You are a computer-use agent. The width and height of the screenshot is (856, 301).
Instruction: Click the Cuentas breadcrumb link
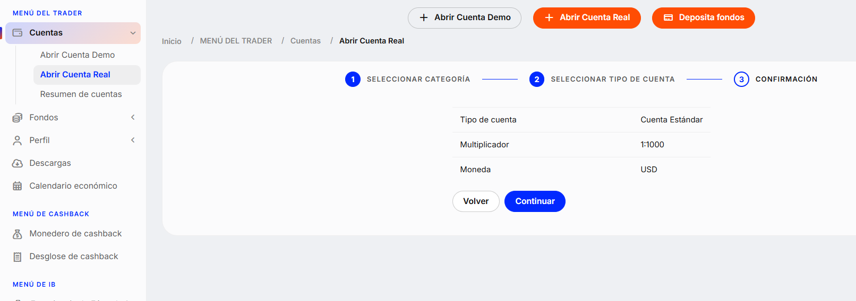point(305,41)
